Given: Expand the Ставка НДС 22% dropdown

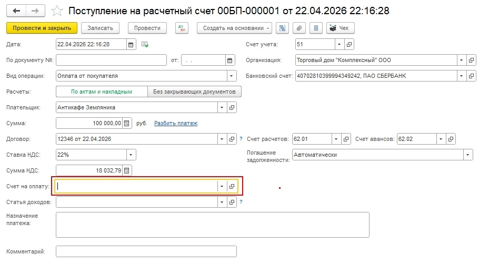Looking at the screenshot, I should (x=131, y=155).
